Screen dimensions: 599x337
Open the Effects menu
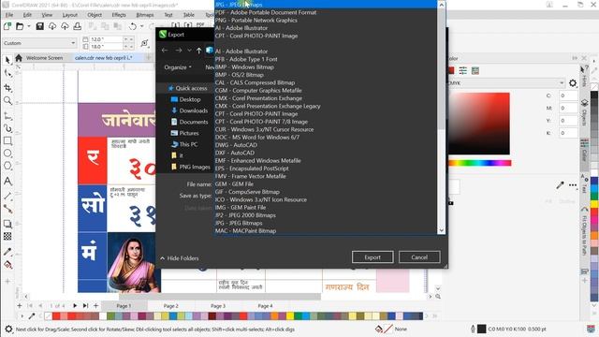pyautogui.click(x=119, y=15)
